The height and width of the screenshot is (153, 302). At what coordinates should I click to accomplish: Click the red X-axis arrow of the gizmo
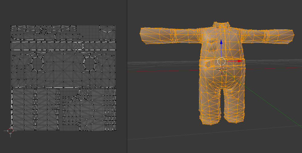pyautogui.click(x=240, y=61)
